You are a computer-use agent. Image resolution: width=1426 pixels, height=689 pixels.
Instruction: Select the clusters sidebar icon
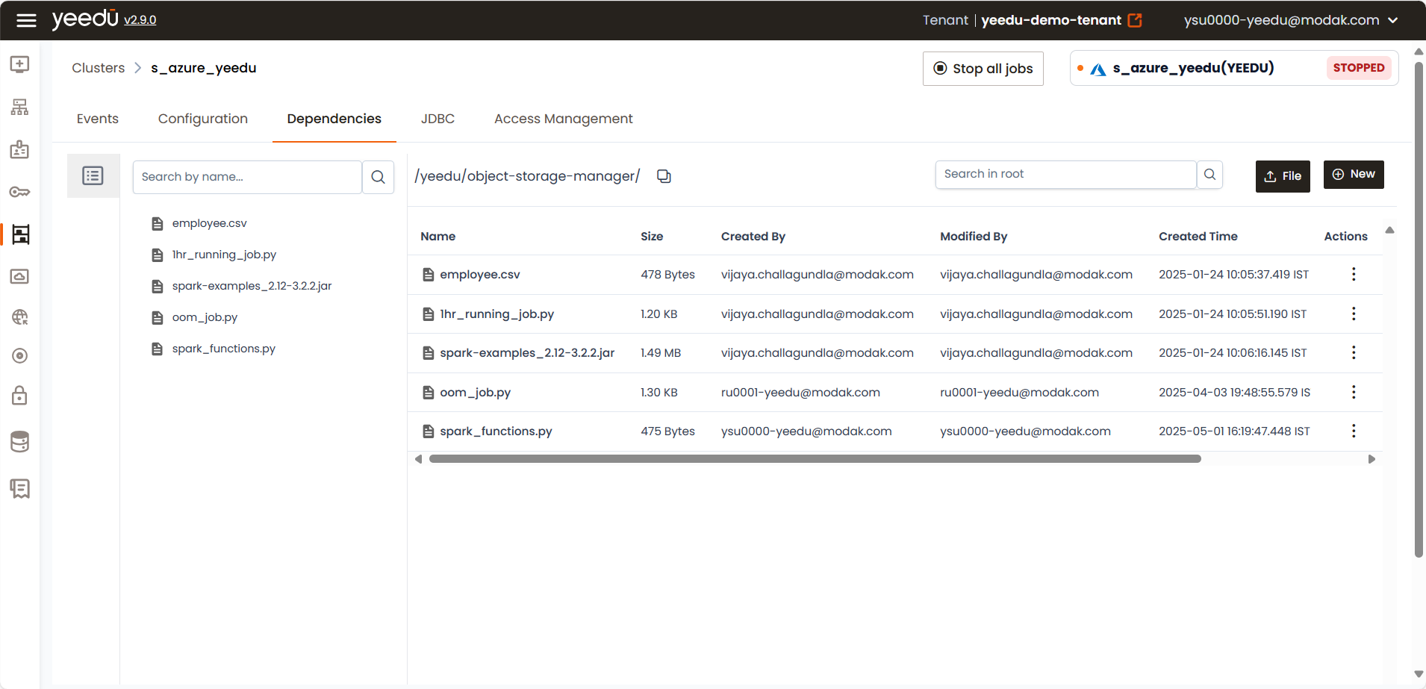coord(21,234)
